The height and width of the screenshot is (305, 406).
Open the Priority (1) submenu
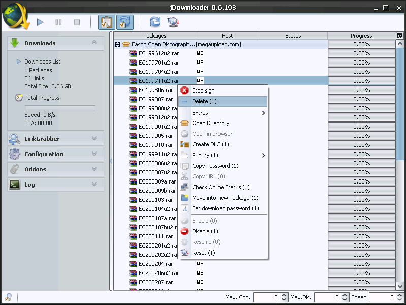click(x=223, y=155)
